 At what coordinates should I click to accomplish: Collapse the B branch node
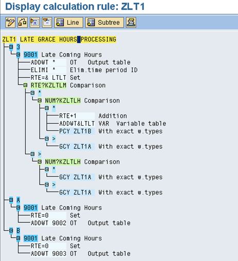coord(11,230)
